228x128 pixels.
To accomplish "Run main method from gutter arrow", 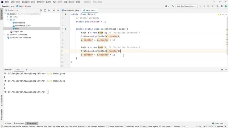I will click(66, 29).
